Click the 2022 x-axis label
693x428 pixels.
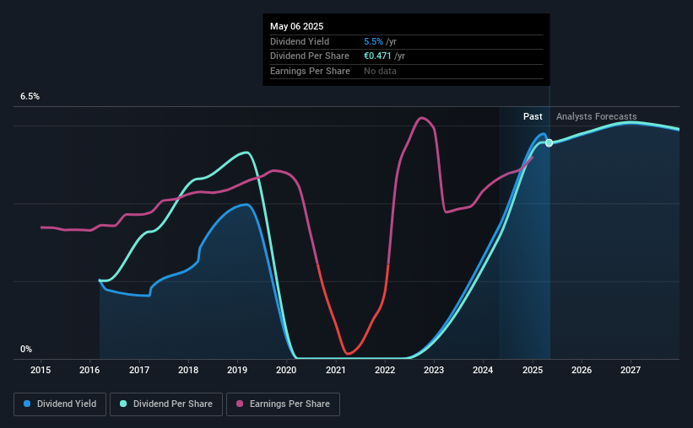coord(385,370)
